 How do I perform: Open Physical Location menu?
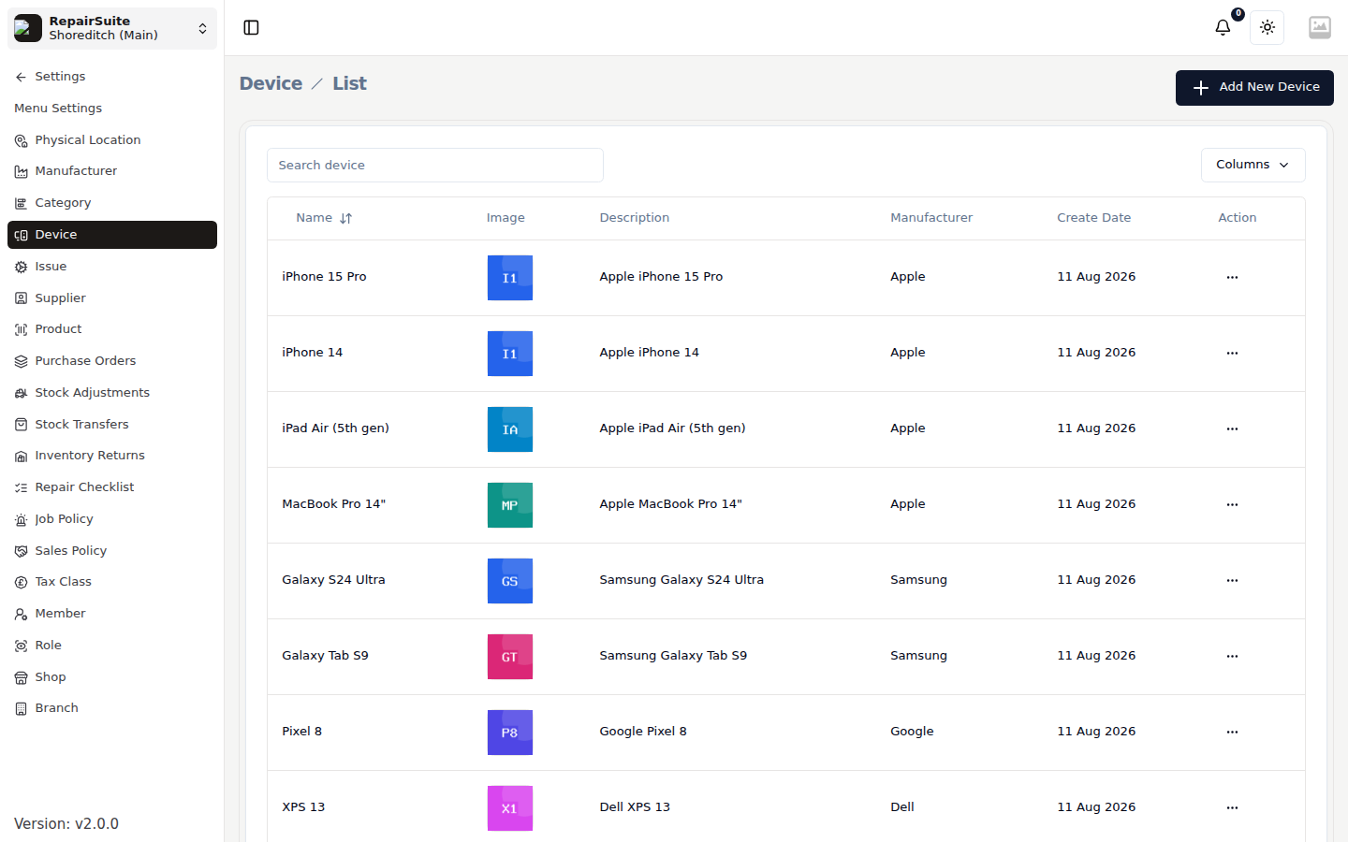pos(112,140)
